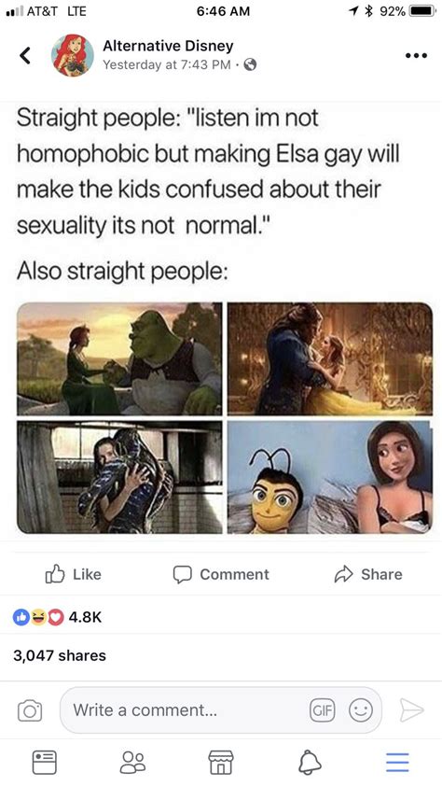Viewport: 442px width, 786px height.
Task: Tap the camera icon in comment bar
Action: [x=30, y=710]
